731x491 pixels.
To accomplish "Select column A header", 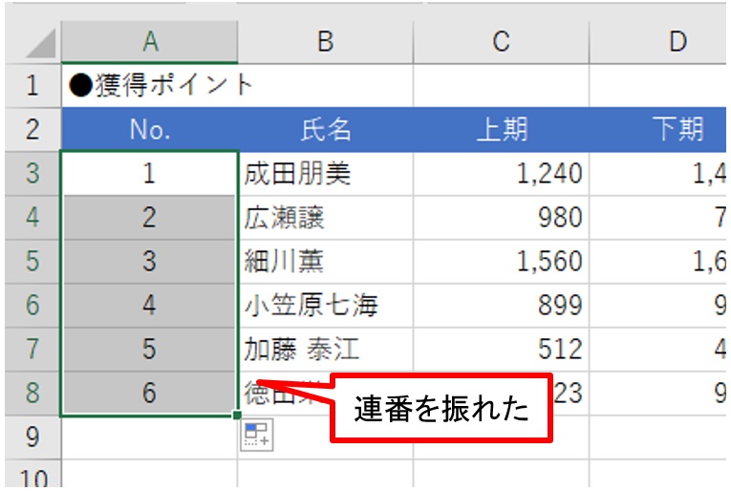I will 149,41.
